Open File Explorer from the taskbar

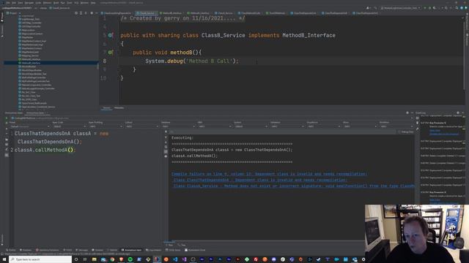click(94, 259)
